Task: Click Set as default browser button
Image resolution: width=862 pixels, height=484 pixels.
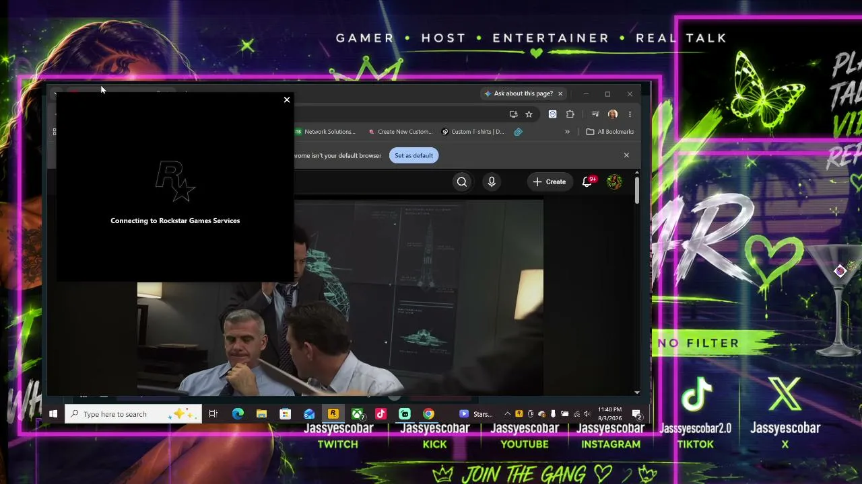Action: (413, 155)
